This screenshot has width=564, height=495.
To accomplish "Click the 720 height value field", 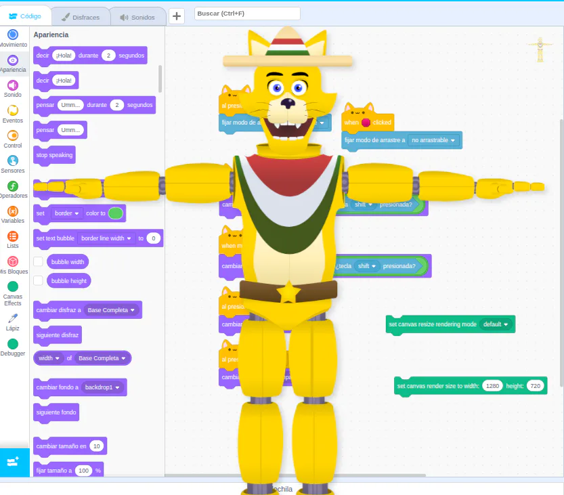I will coord(535,386).
